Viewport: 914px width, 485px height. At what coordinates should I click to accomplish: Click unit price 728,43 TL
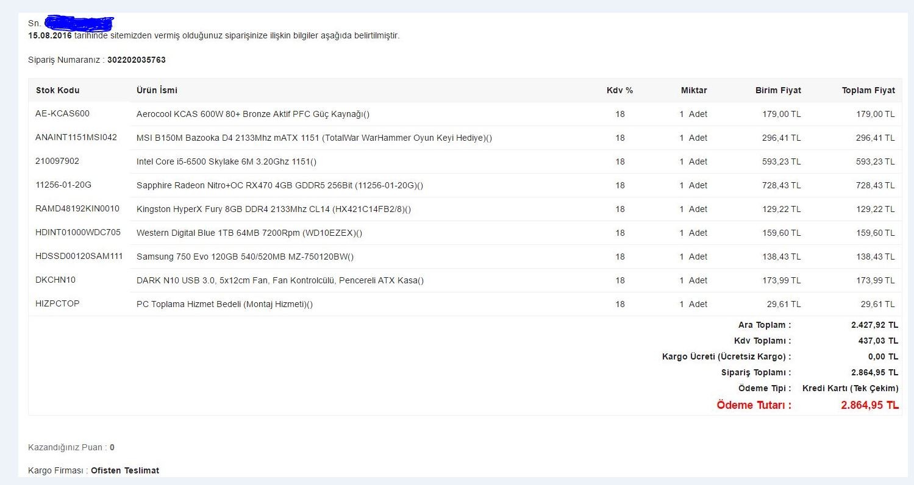point(782,185)
